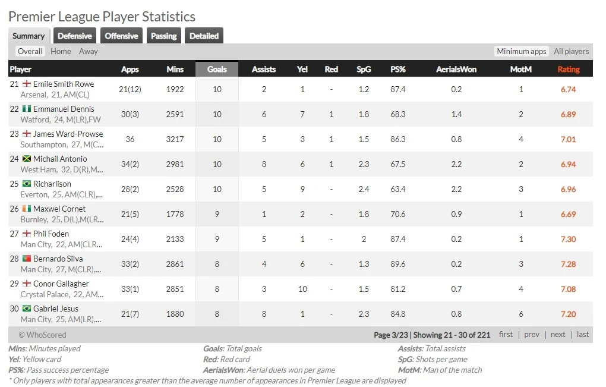Switch to All players filter

(571, 52)
